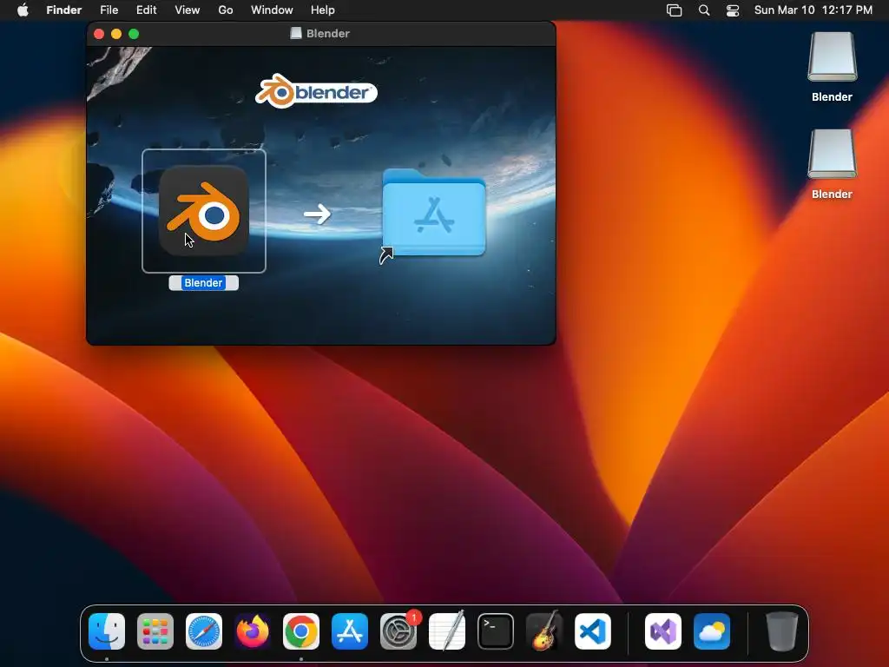Open Control Center
Screen dimensions: 889x667
coord(733,10)
